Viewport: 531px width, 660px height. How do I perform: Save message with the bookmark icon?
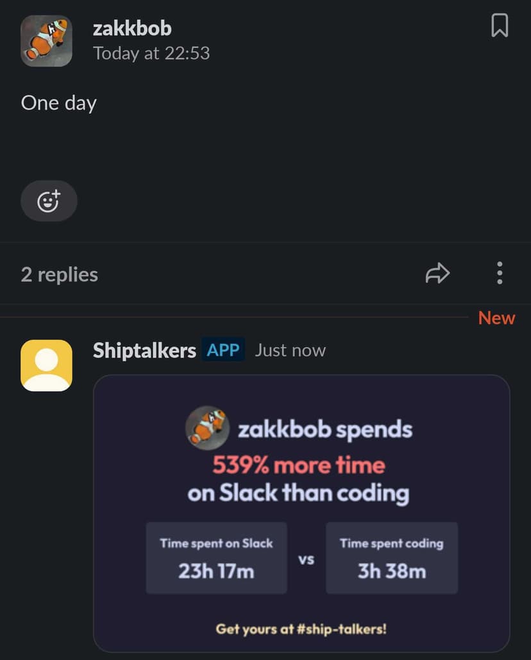500,26
